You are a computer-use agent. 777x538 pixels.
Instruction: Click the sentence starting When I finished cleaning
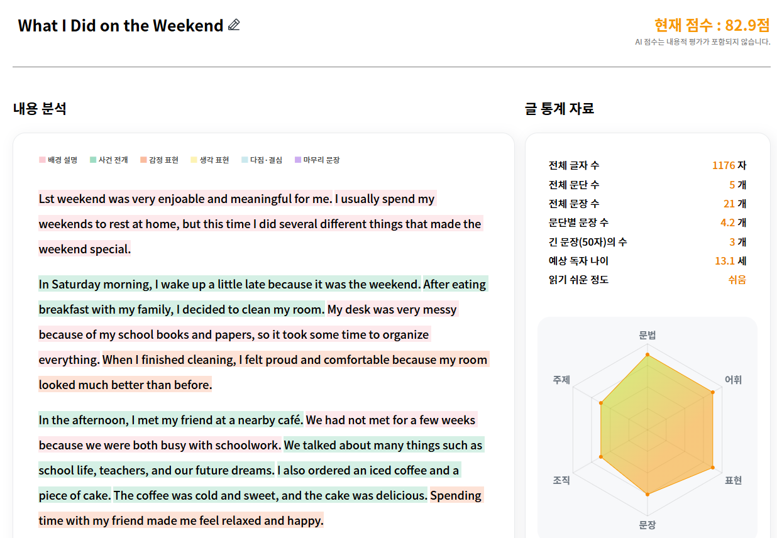(295, 360)
